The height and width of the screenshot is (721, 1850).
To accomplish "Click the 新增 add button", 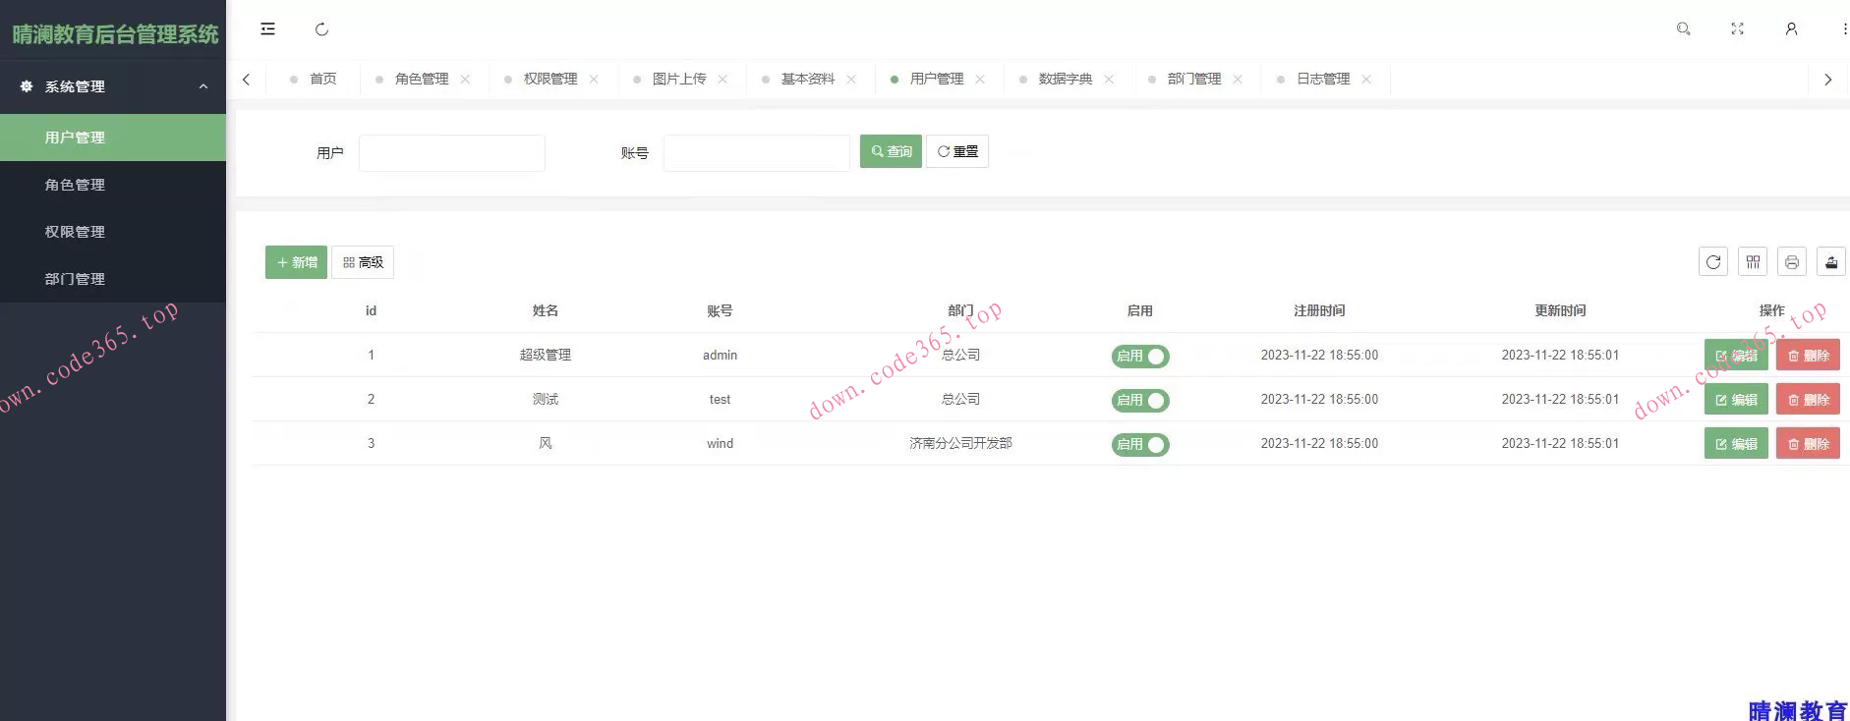I will pos(296,262).
